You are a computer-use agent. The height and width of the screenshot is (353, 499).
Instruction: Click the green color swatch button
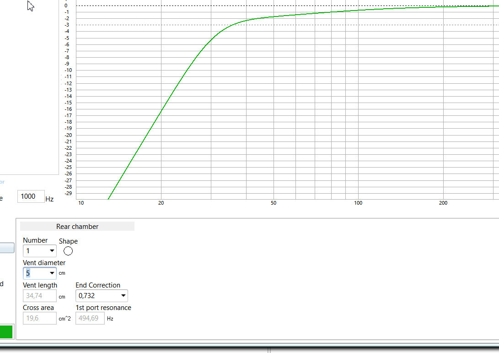pos(6,331)
